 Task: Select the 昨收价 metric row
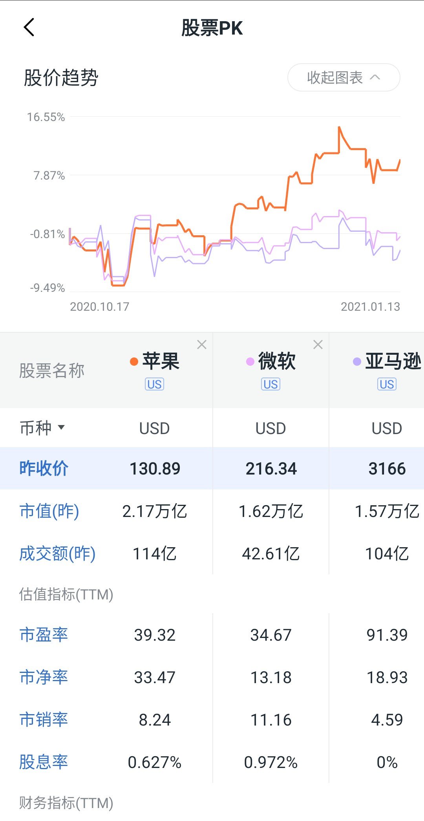44,468
